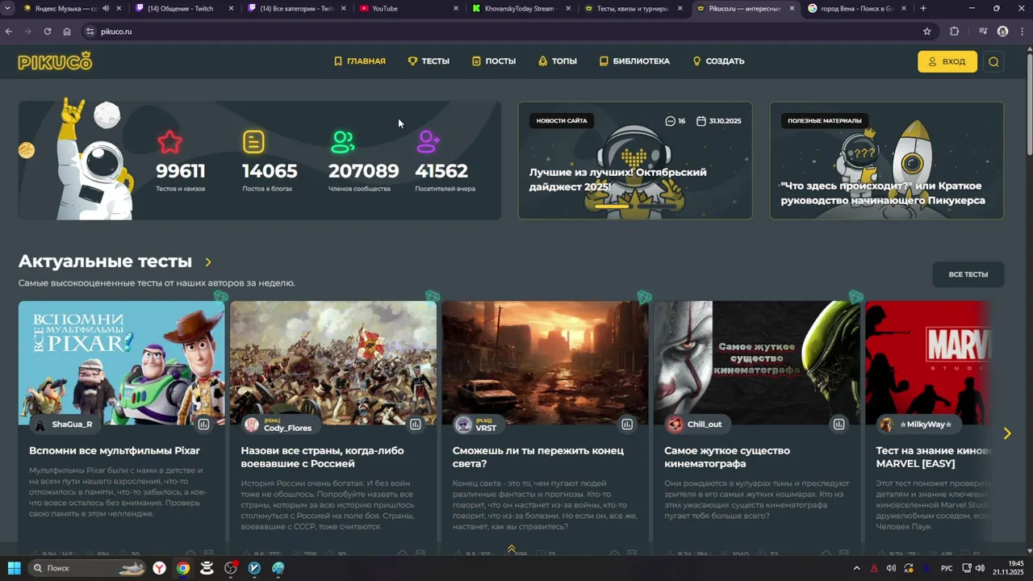Click the ВСЕ ТЕСТЫ button

(968, 274)
